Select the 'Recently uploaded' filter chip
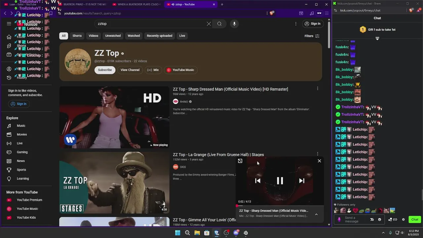This screenshot has height=238, width=423. point(160,36)
